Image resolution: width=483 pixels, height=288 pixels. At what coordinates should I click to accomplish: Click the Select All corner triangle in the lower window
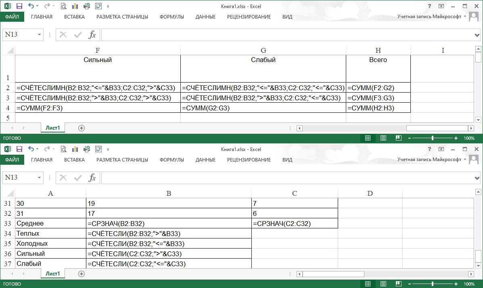(10, 193)
